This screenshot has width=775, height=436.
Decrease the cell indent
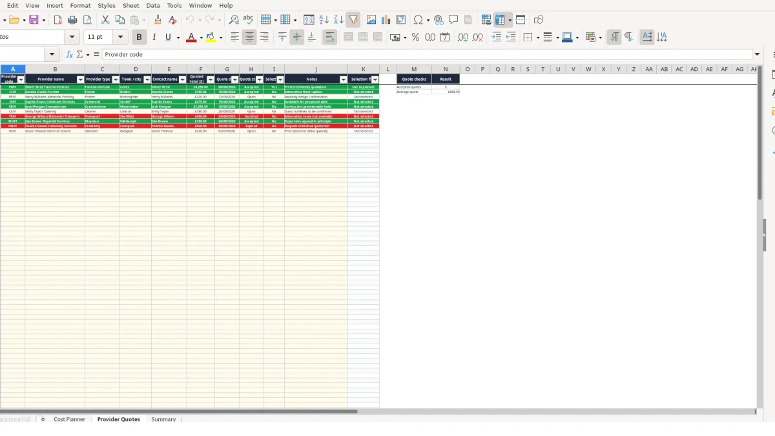(x=511, y=37)
